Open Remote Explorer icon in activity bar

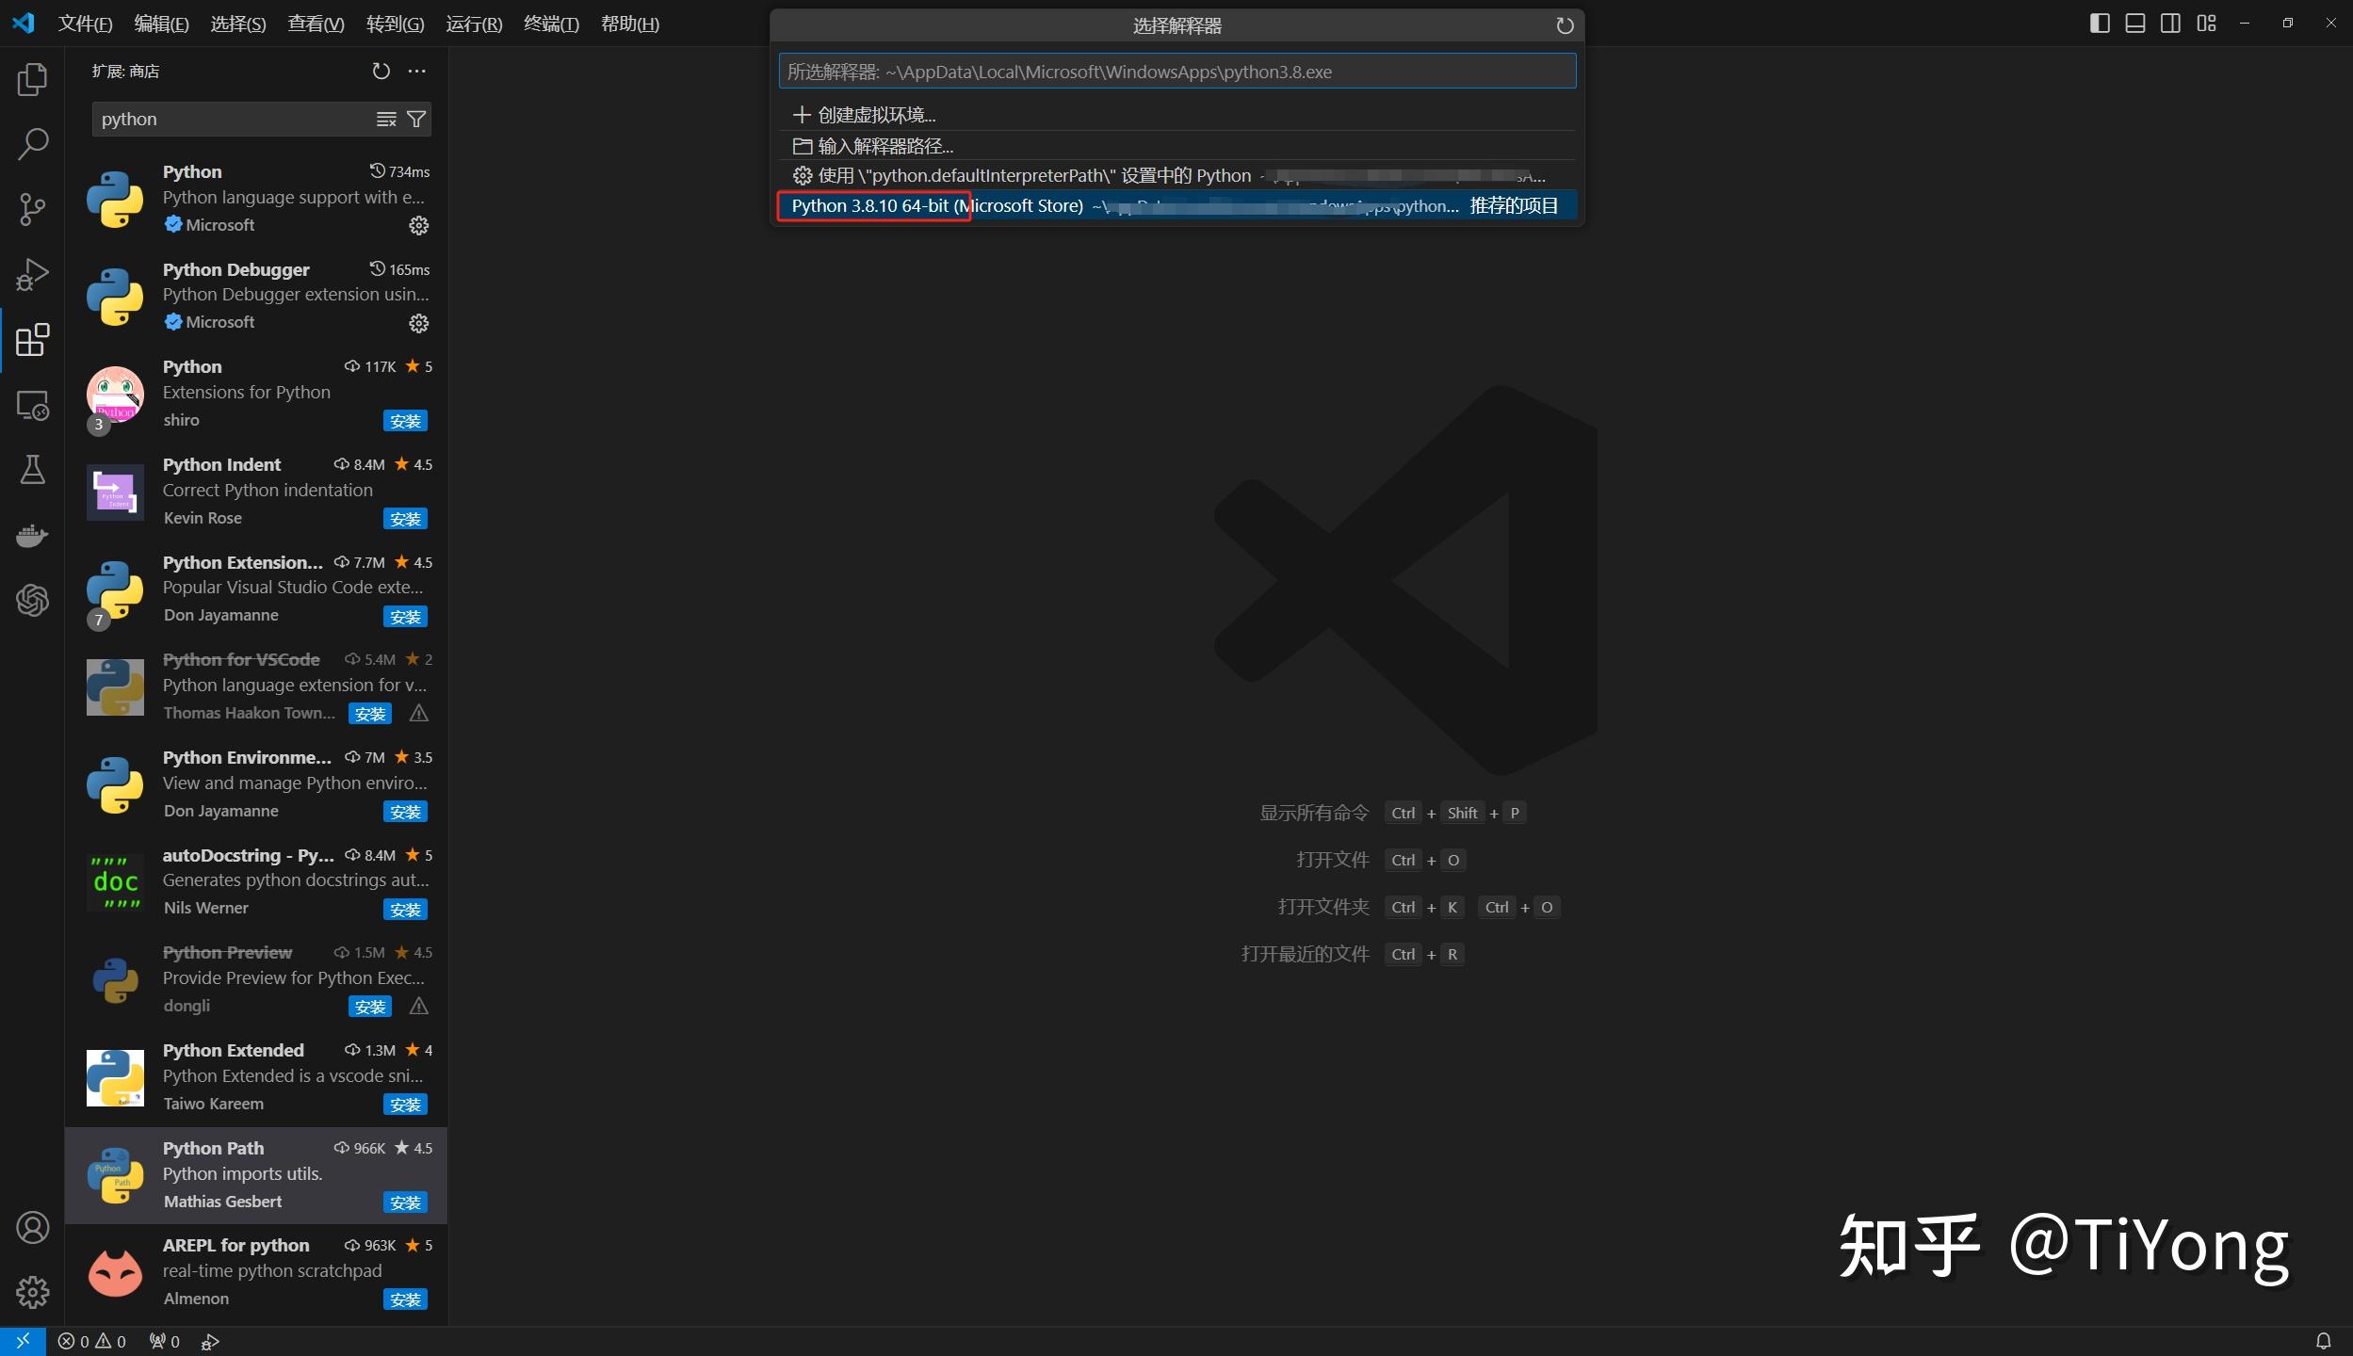click(32, 406)
